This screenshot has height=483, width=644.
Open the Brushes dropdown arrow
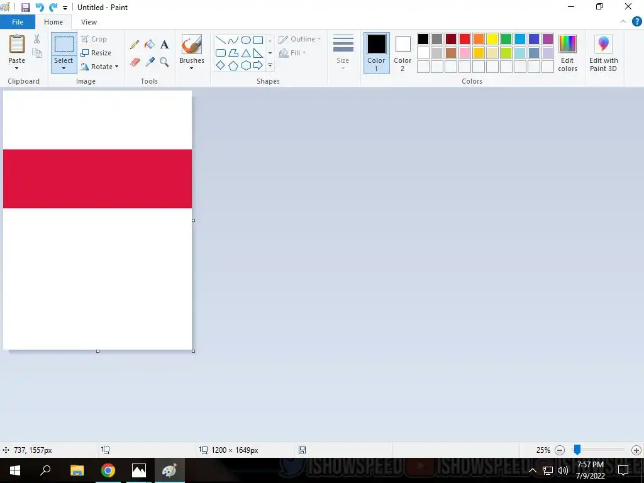click(x=192, y=68)
